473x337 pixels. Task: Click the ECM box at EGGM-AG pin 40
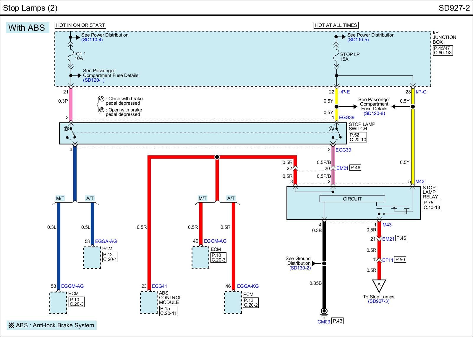(200, 257)
